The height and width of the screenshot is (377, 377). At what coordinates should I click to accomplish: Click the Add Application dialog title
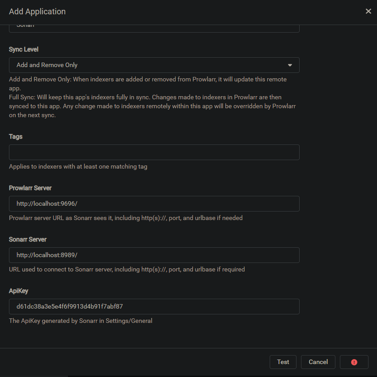37,12
